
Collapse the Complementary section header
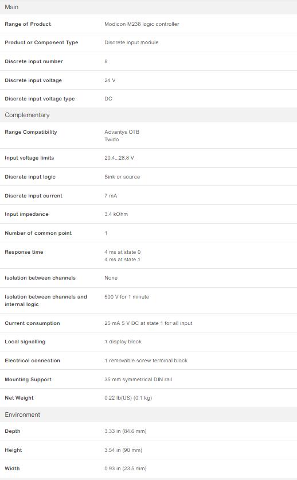pos(148,115)
